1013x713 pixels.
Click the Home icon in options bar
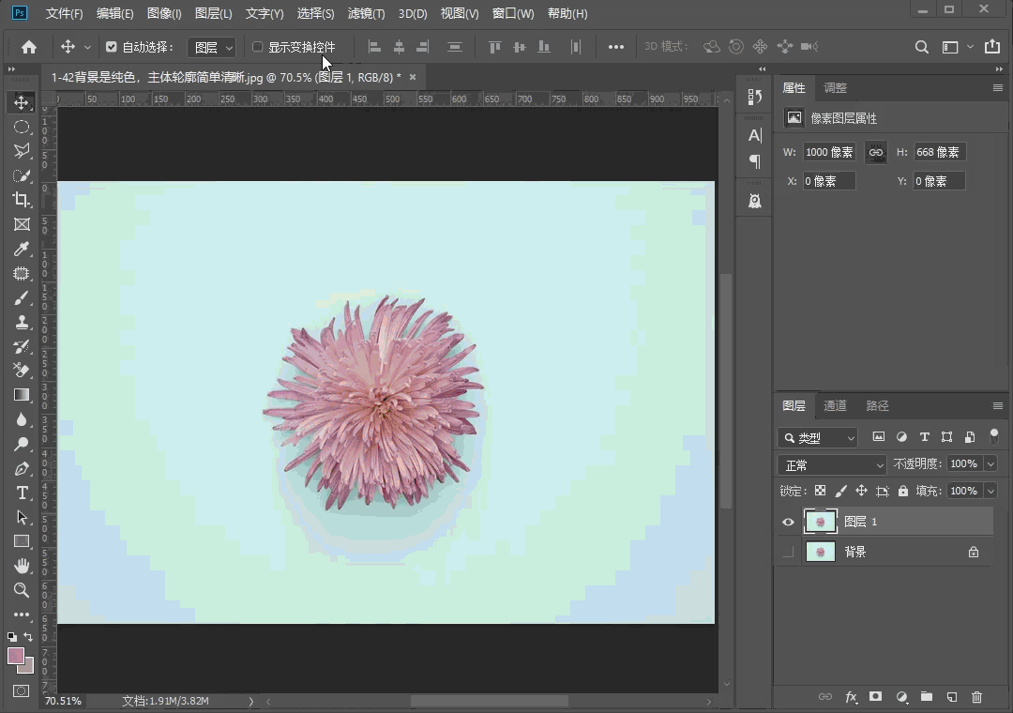coord(28,47)
